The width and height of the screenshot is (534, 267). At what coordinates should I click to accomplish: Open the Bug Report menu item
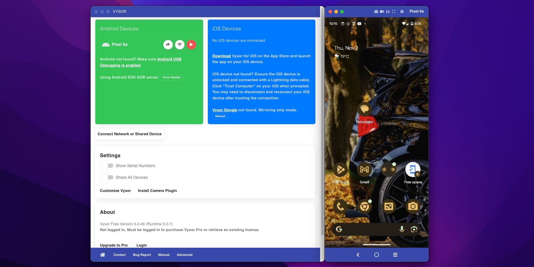pos(142,254)
